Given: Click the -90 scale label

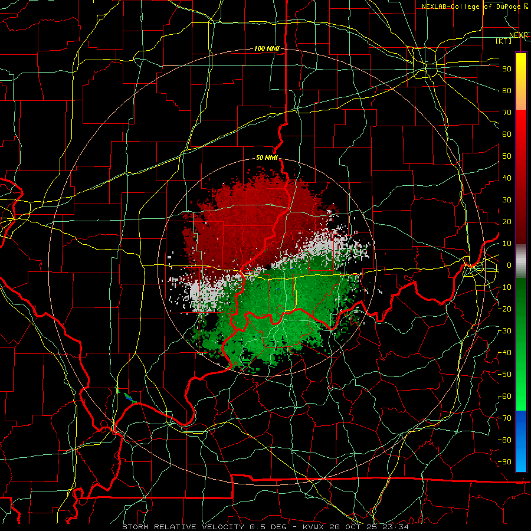Looking at the screenshot, I should (x=505, y=462).
